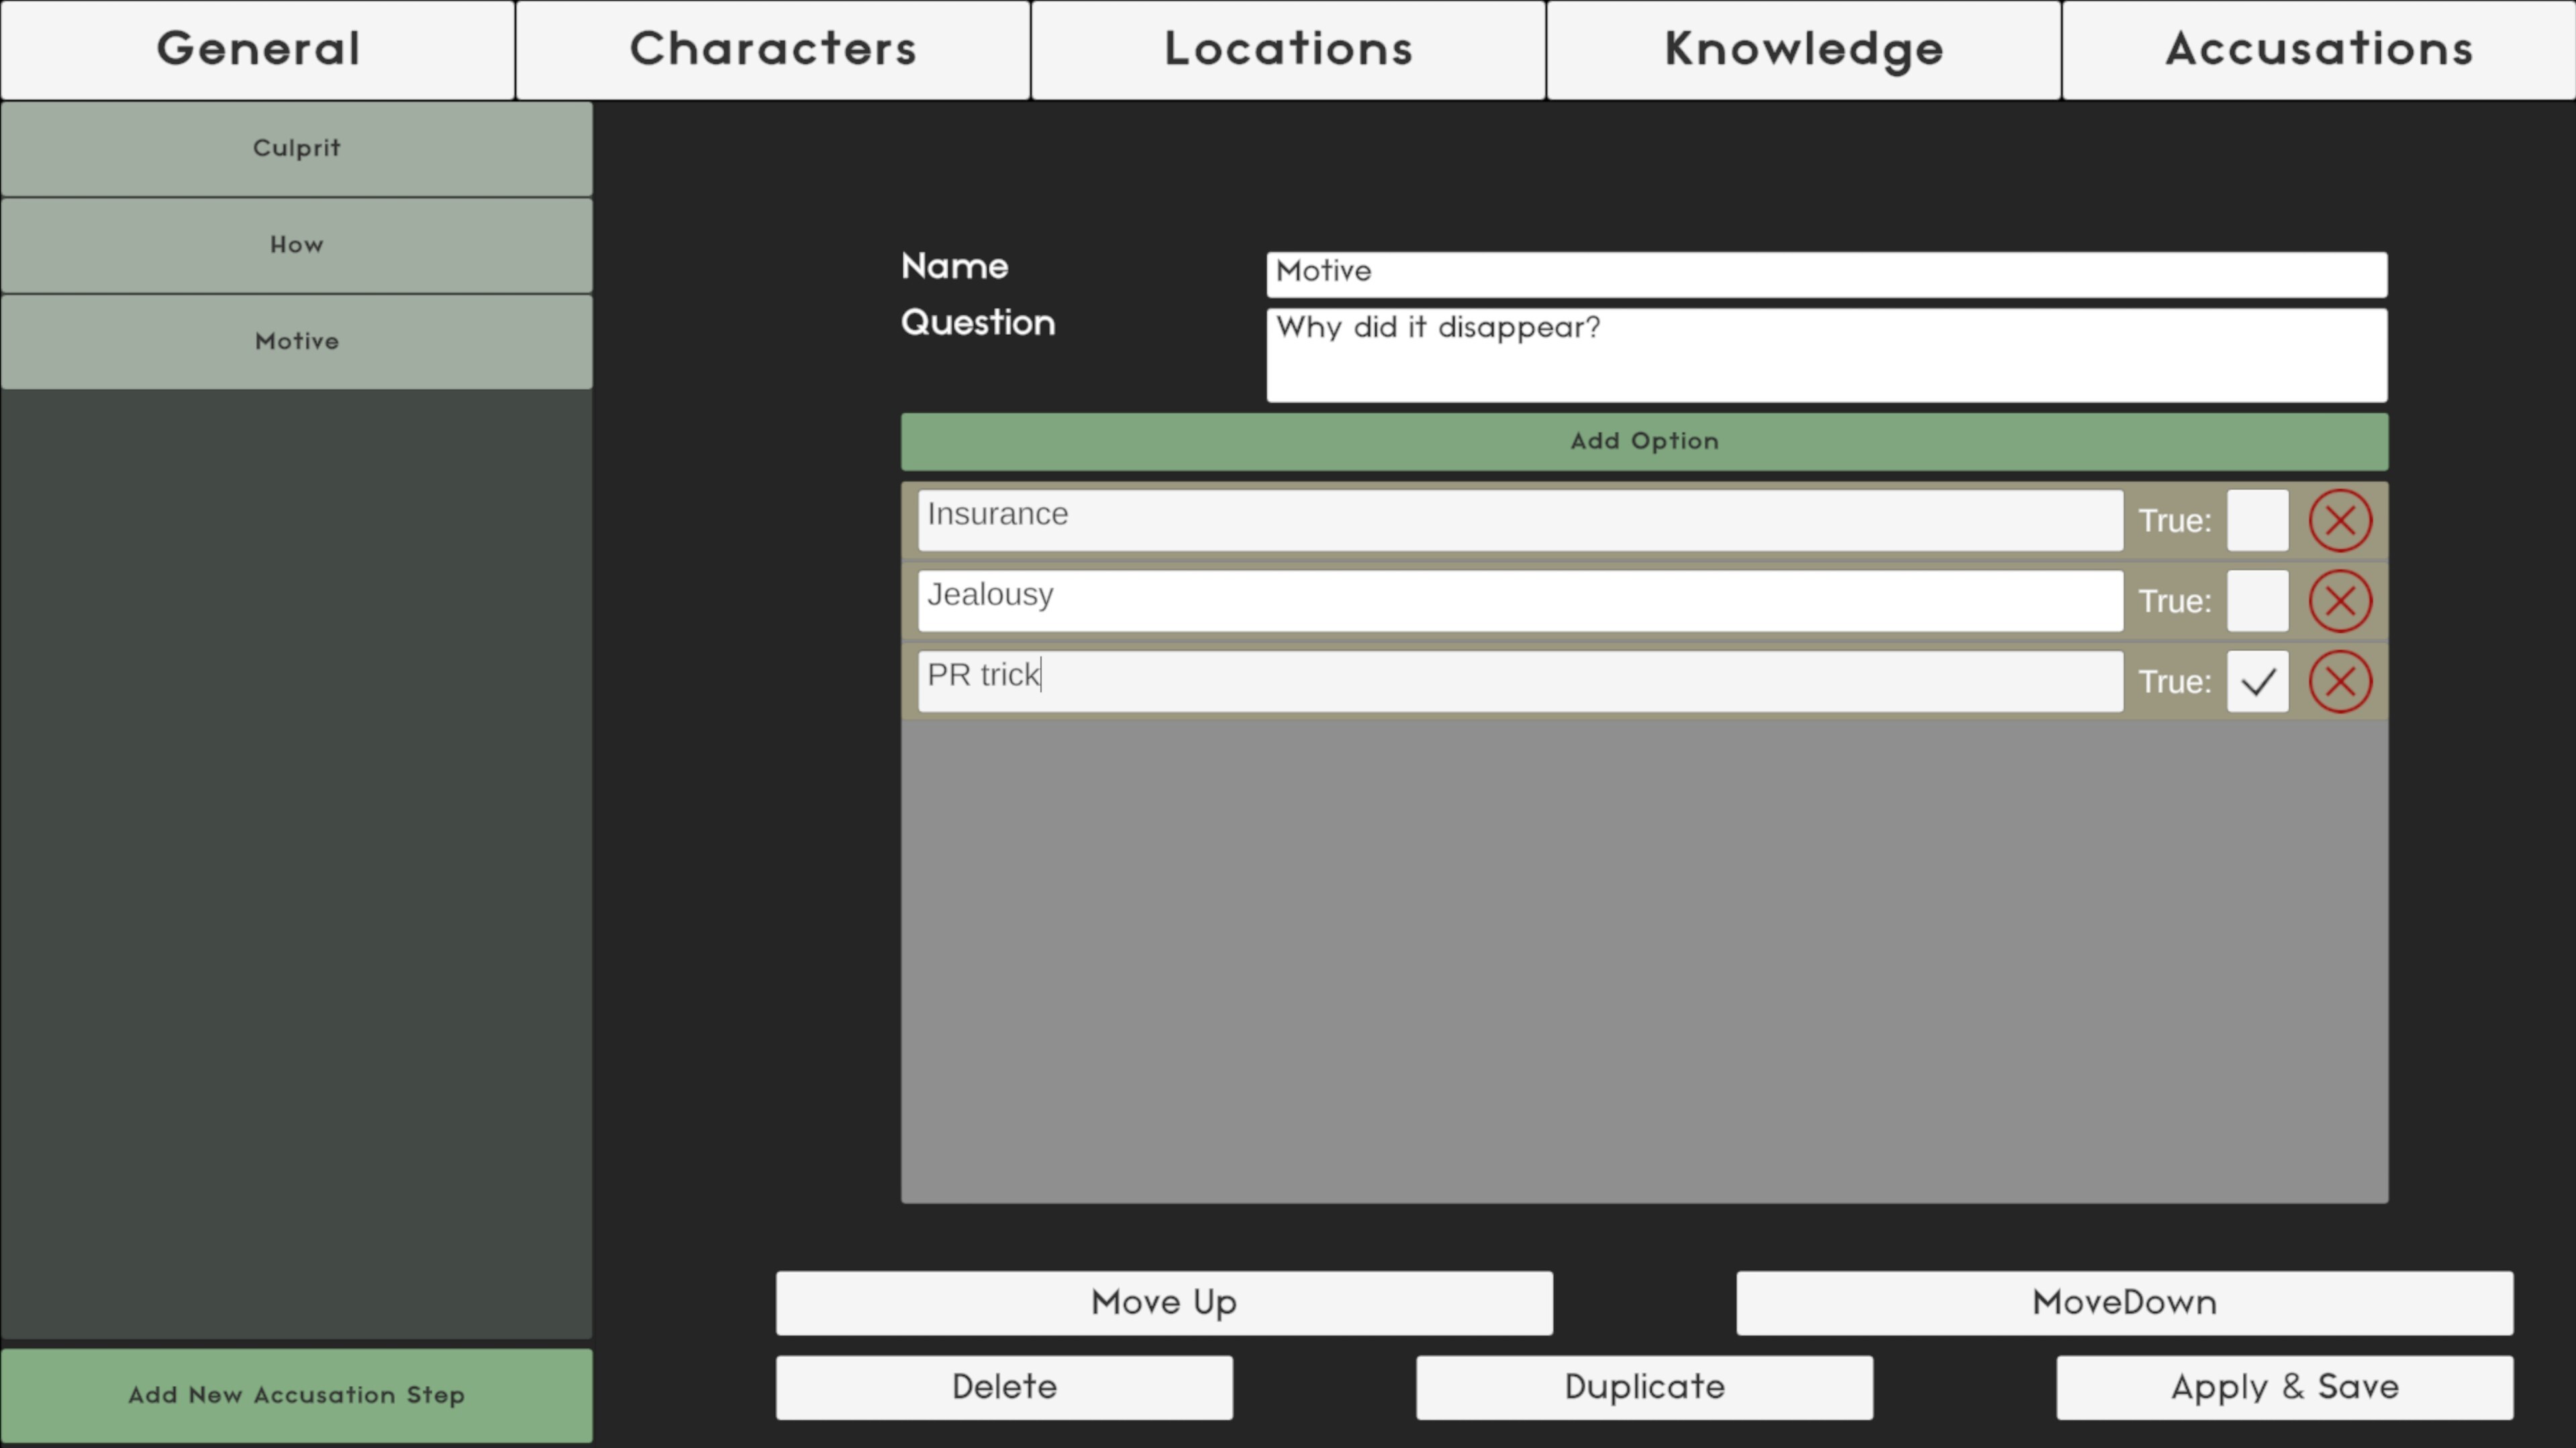The width and height of the screenshot is (2576, 1448).
Task: Go to the Locations tab
Action: pos(1288,49)
